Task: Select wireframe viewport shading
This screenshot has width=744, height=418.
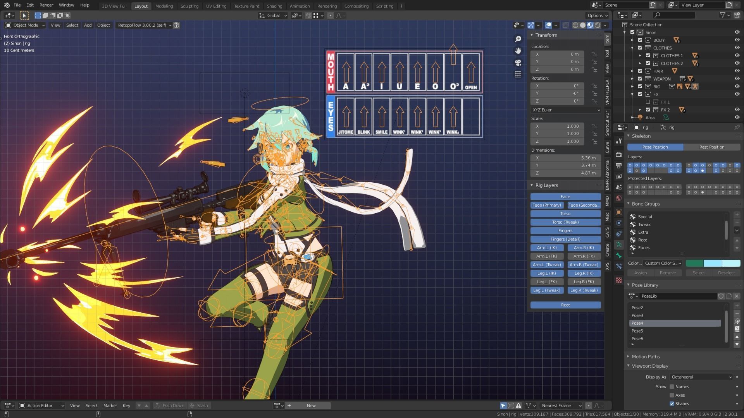Action: coord(575,25)
